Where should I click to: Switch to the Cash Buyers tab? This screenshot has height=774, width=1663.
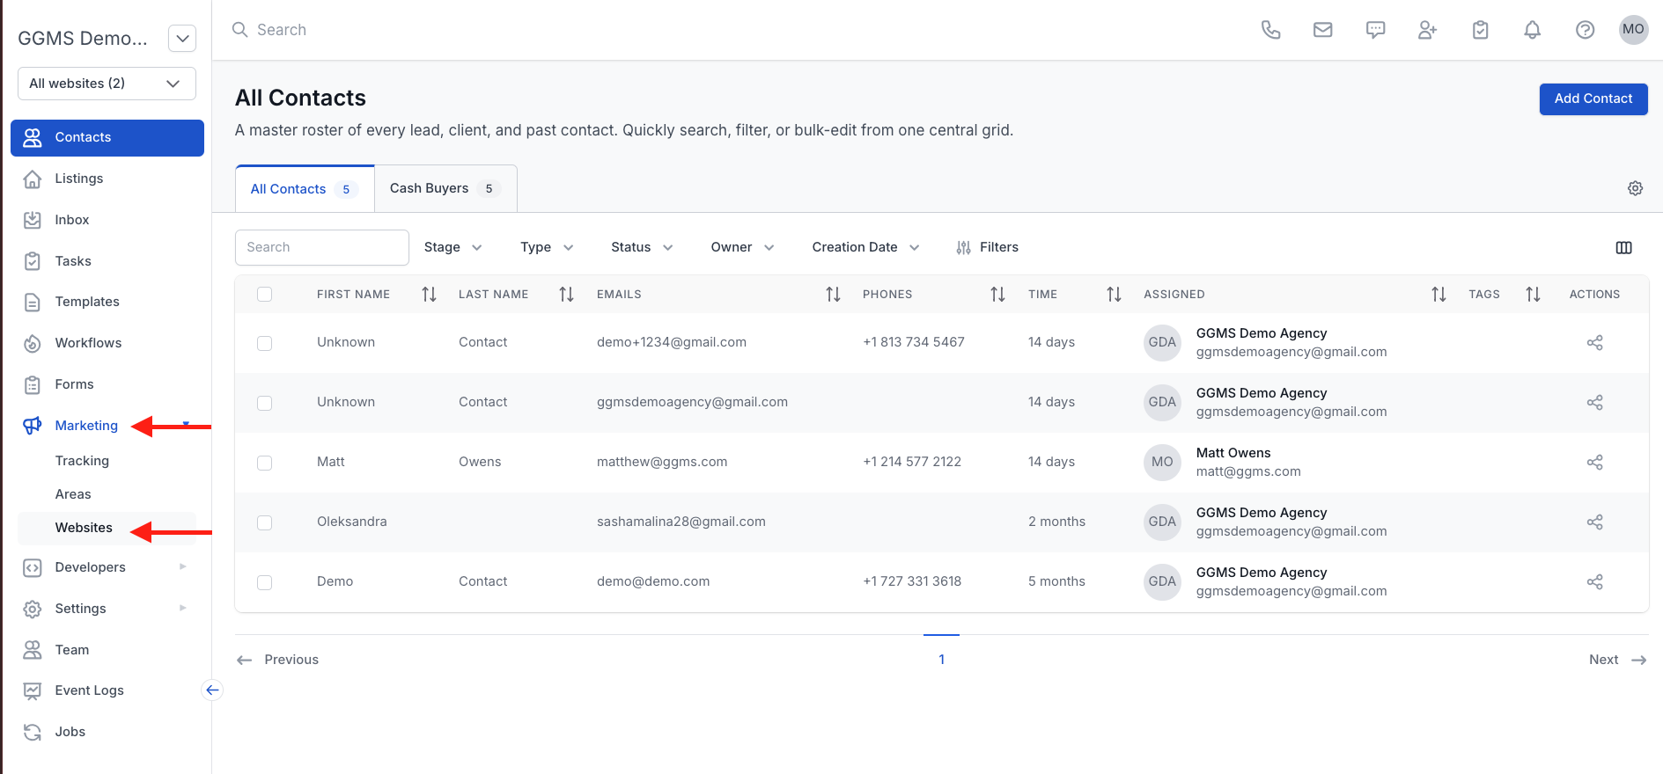click(x=445, y=188)
